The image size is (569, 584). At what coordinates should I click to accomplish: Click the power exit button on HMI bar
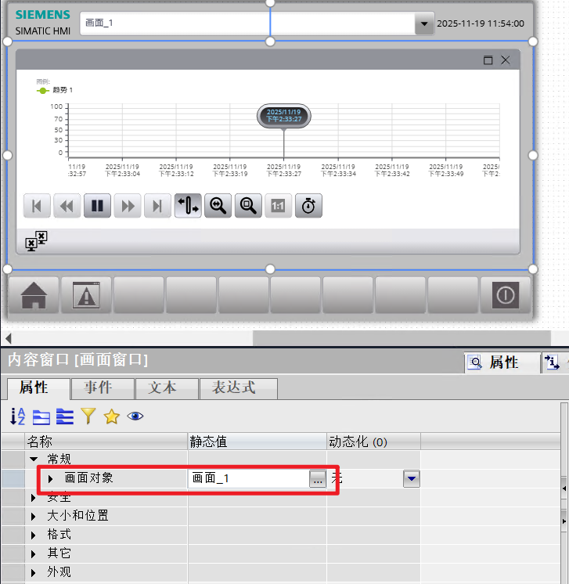(x=505, y=295)
